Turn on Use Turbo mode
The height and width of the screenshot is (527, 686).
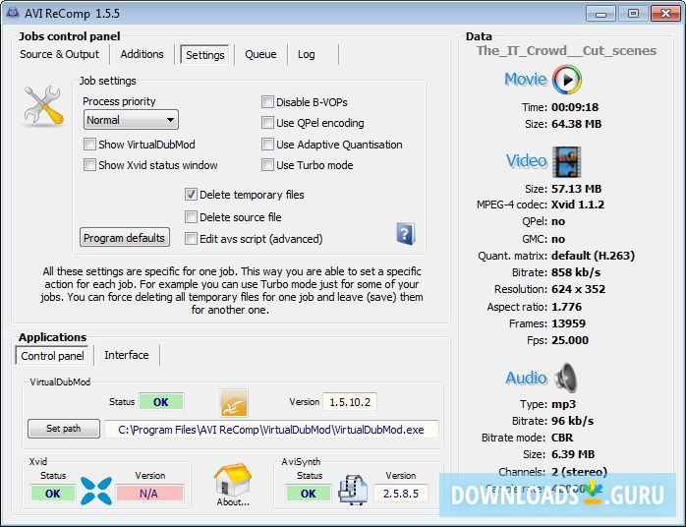click(x=267, y=165)
